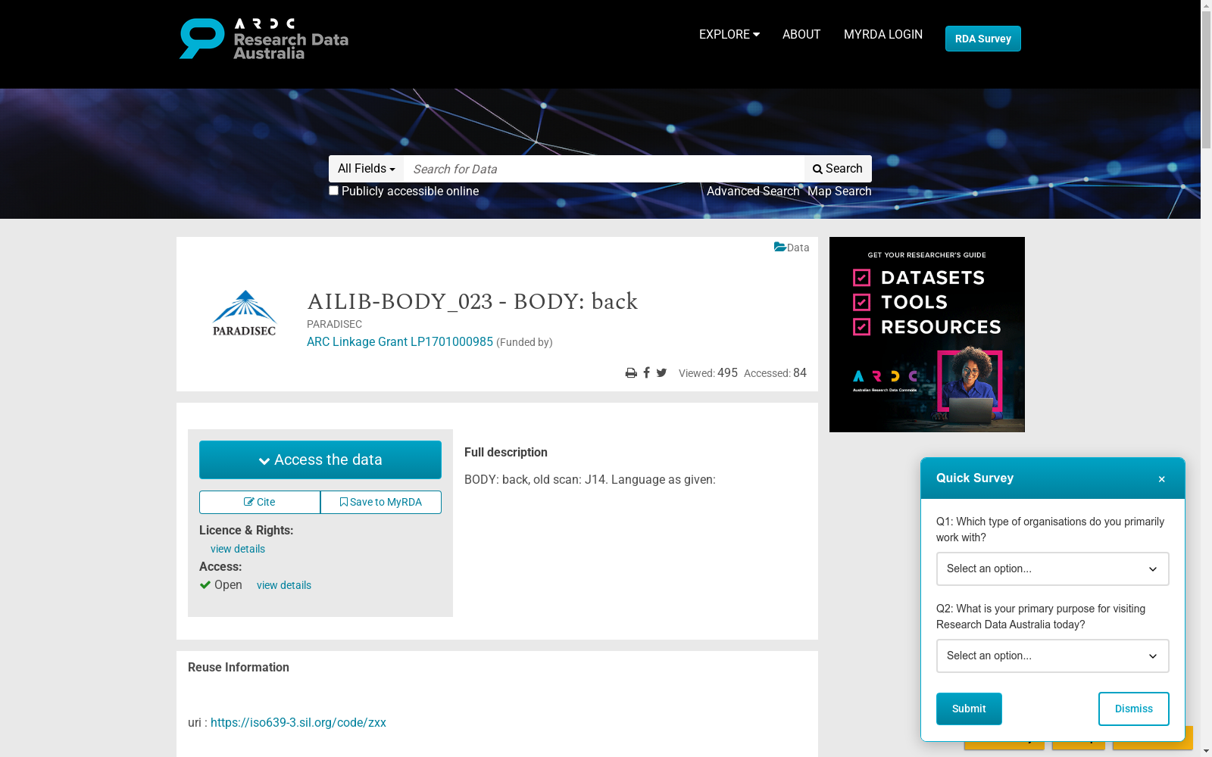Focus the Search for Data field
The height and width of the screenshot is (757, 1212).
[604, 169]
